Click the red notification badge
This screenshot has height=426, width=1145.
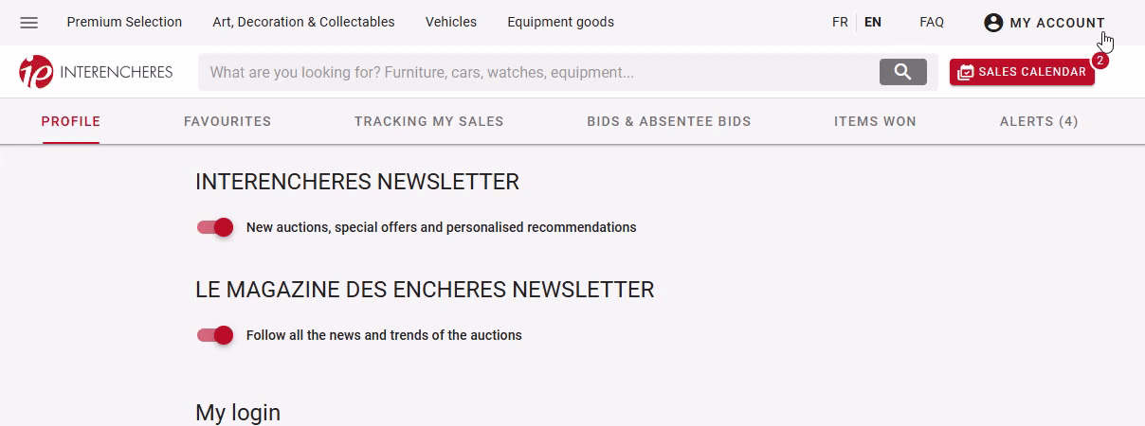pos(1100,61)
